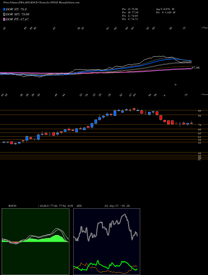The image size is (208, 275).
Task: Click the 37.56 EMA price label
Action: click(196, 67)
